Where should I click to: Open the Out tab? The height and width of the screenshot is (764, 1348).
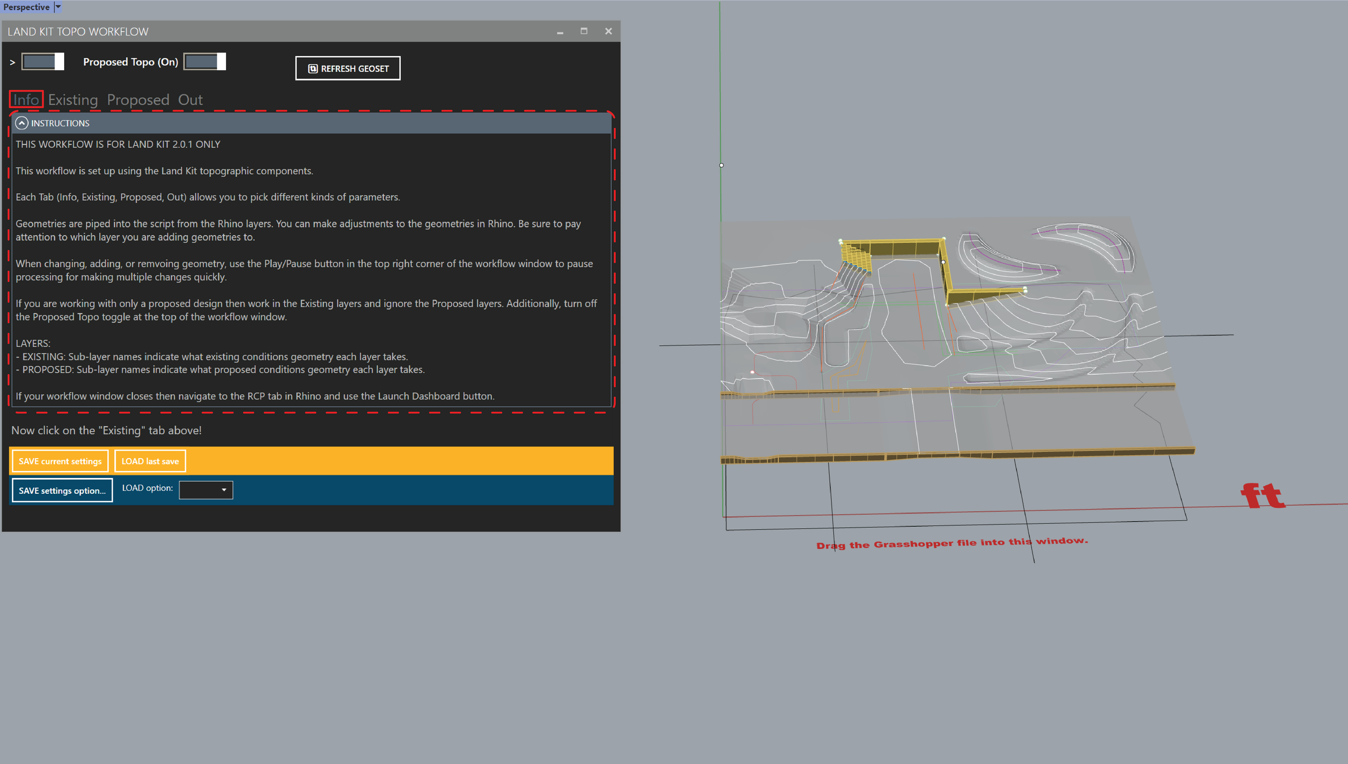[x=190, y=100]
